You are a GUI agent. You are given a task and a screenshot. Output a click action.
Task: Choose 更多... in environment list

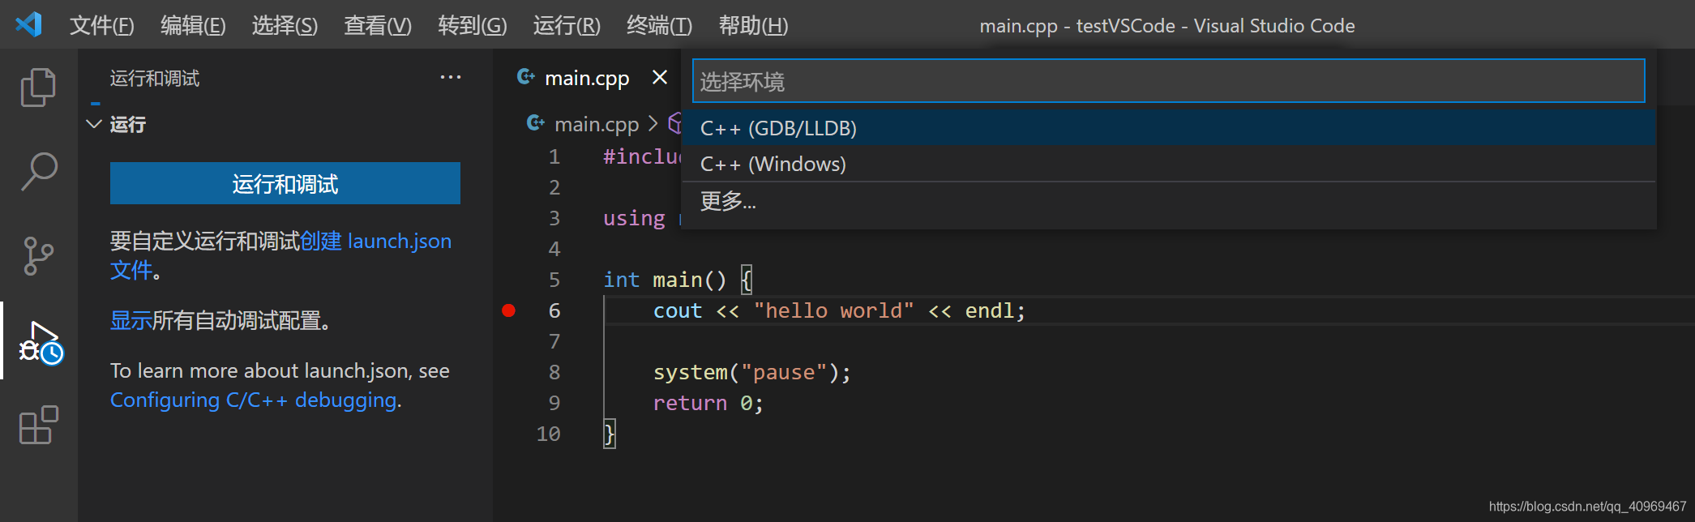[x=1168, y=201]
